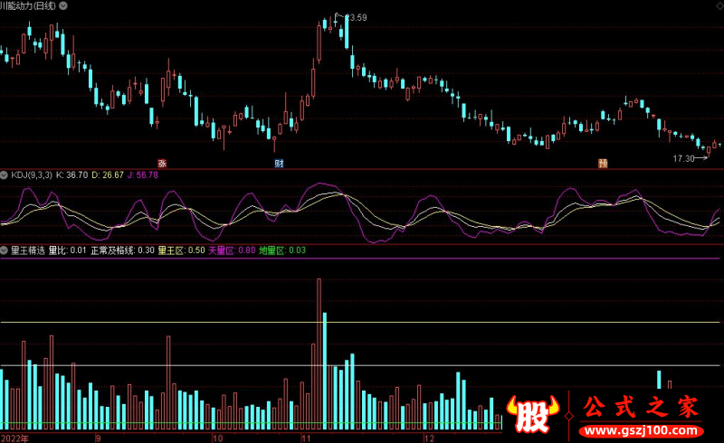This screenshot has height=443, width=724.
Task: Select the 量比: 0.01 readout
Action: tap(67, 250)
